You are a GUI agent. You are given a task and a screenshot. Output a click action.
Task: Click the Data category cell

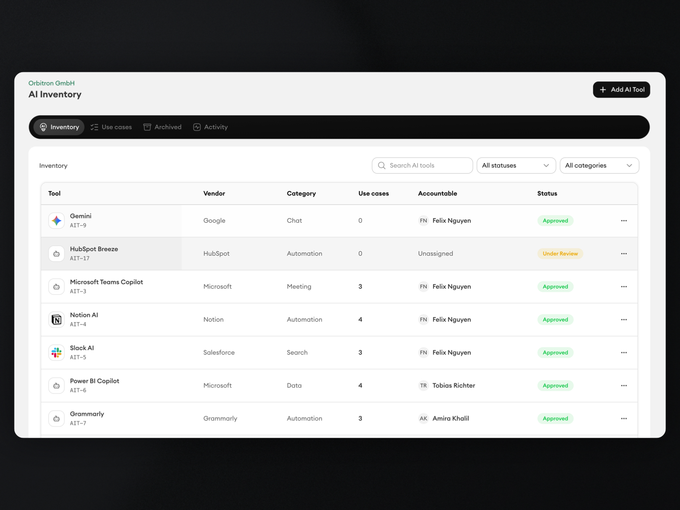[x=294, y=385]
